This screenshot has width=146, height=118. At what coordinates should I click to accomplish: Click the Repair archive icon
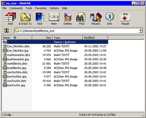(125, 17)
